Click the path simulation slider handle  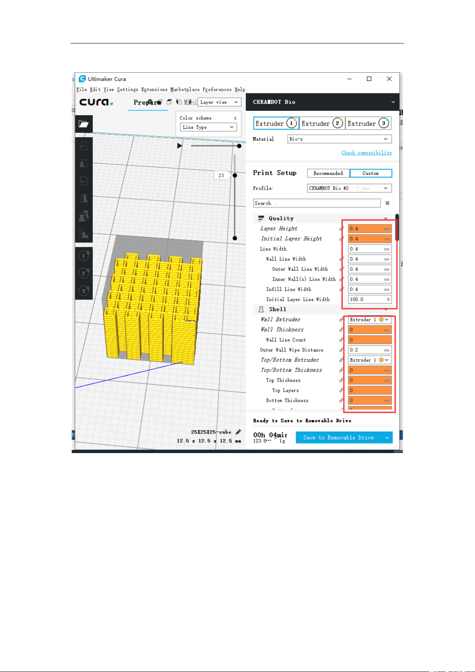tap(239, 146)
